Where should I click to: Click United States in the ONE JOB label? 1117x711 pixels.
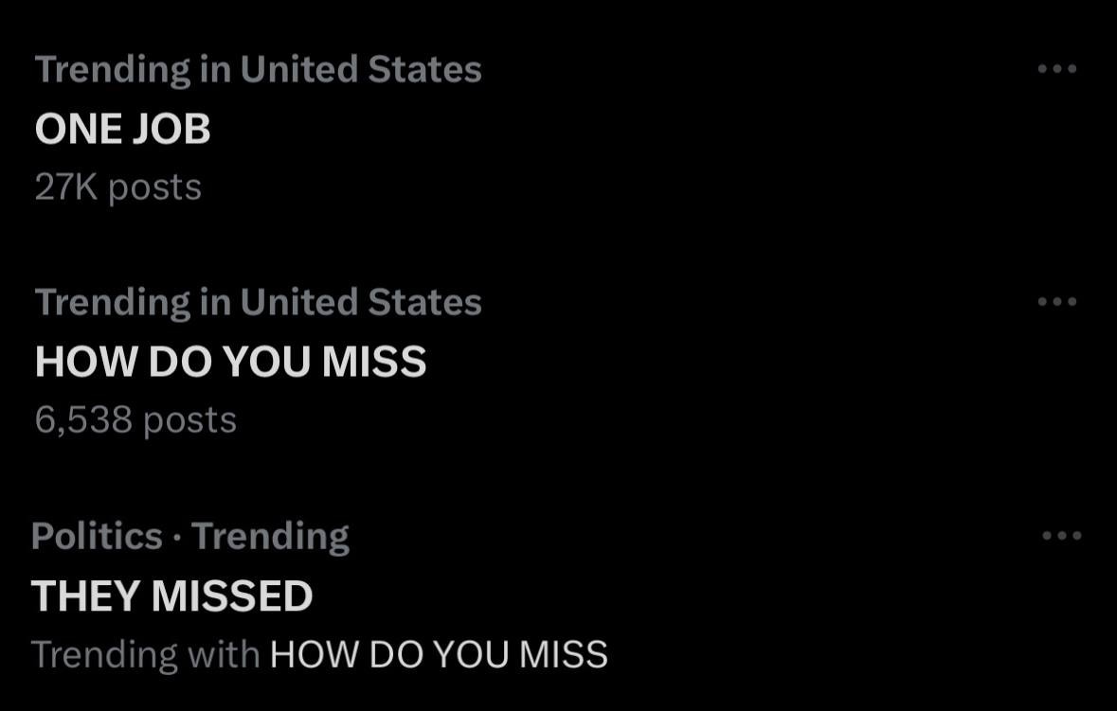point(360,69)
